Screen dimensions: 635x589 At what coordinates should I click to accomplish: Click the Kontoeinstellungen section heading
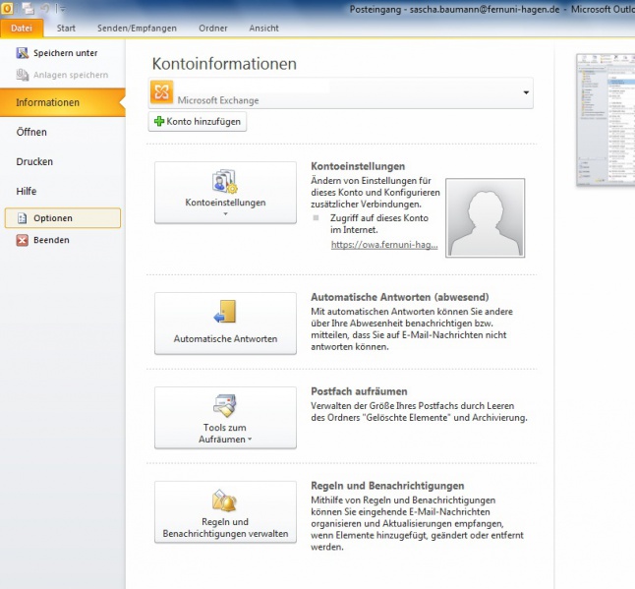[x=358, y=166]
